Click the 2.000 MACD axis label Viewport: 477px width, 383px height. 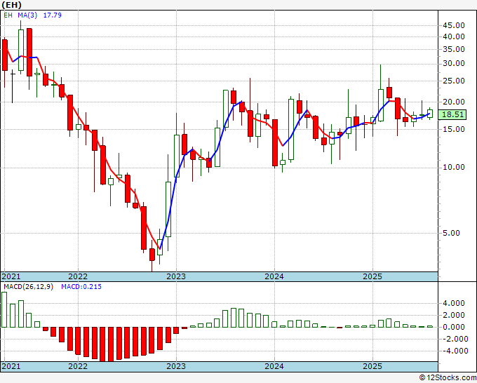454,315
